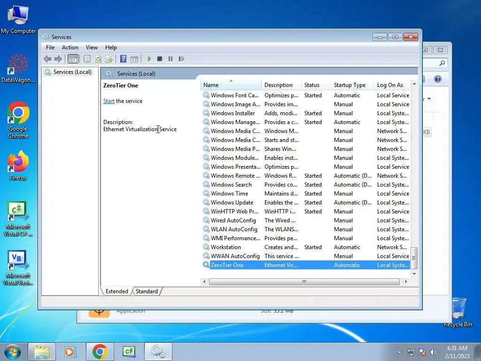Screen dimensions: 481x361
Task: Open the Microsoft Visual C# desktop shortcut
Action: (18, 219)
